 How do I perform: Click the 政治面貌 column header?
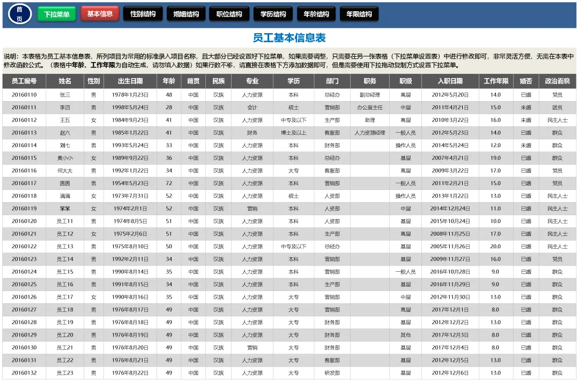[x=557, y=81]
